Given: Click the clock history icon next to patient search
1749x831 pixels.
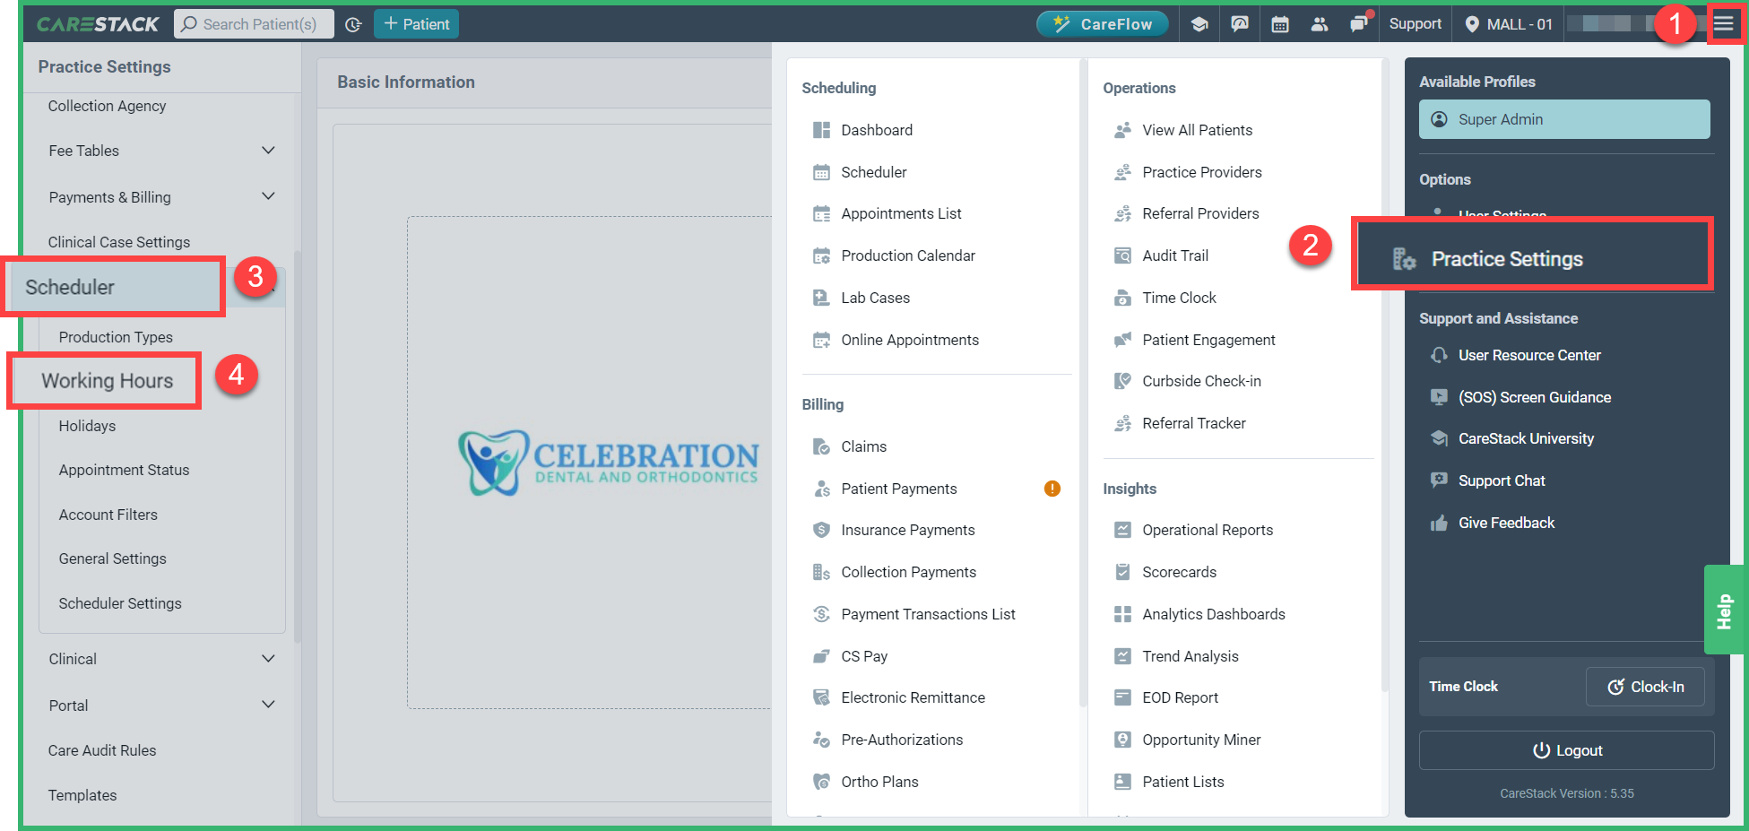Looking at the screenshot, I should (x=353, y=24).
